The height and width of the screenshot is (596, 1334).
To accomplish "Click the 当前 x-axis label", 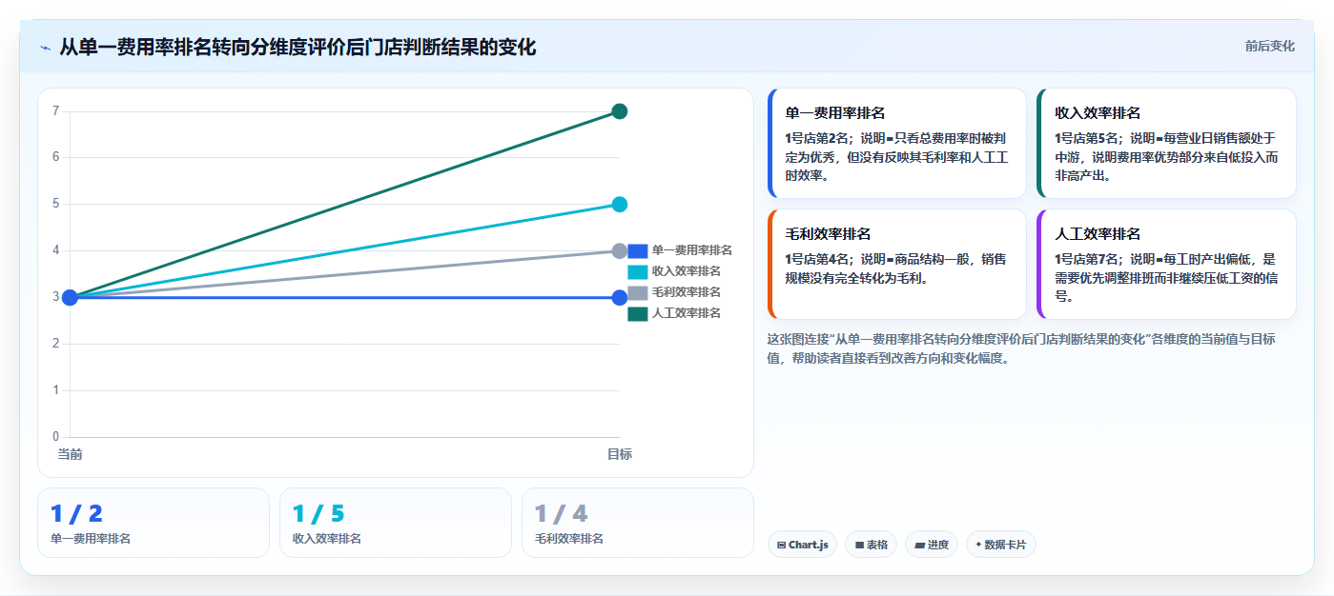I will pyautogui.click(x=70, y=455).
